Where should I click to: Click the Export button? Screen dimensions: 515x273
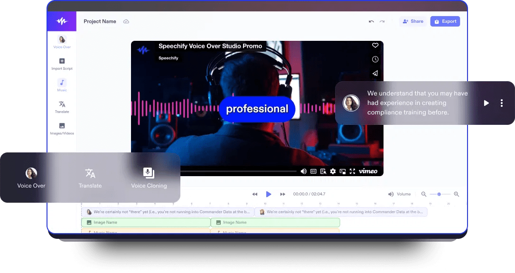(445, 21)
